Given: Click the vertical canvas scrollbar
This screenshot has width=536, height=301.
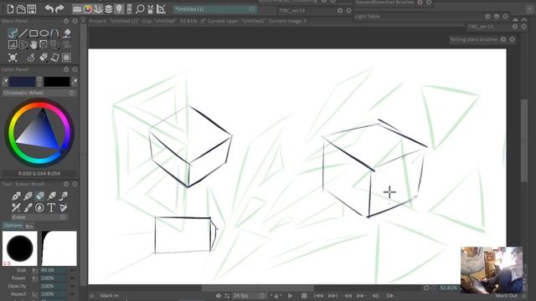Looking at the screenshot, I should (x=523, y=140).
